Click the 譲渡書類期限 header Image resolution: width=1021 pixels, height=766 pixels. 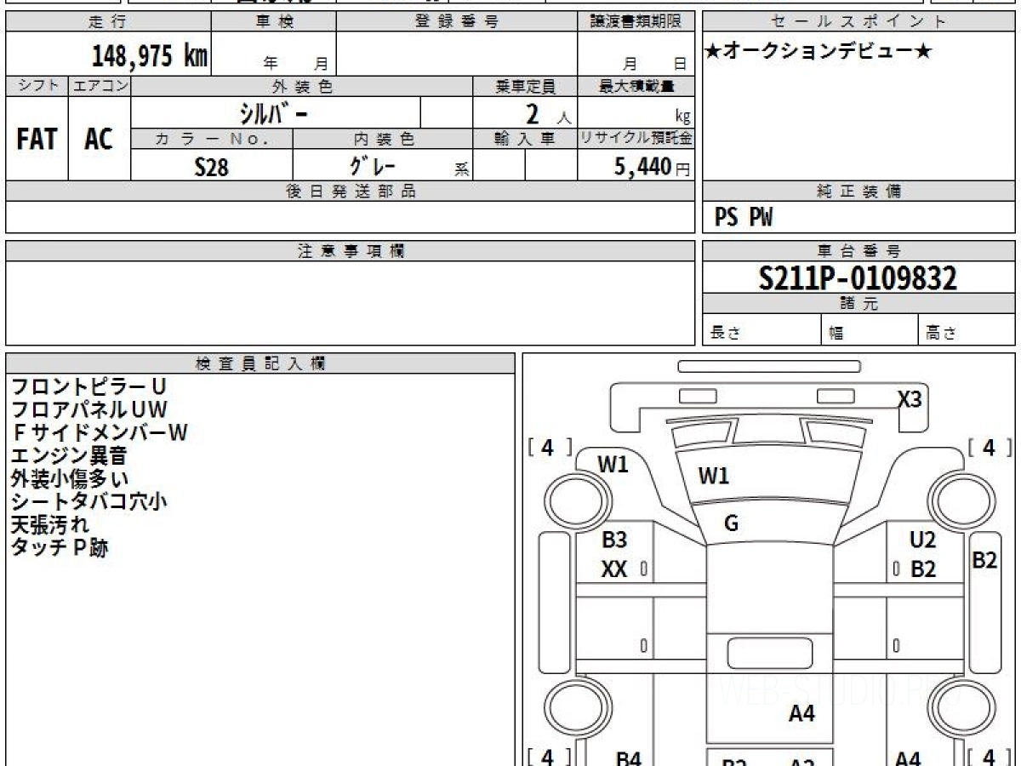pos(636,22)
